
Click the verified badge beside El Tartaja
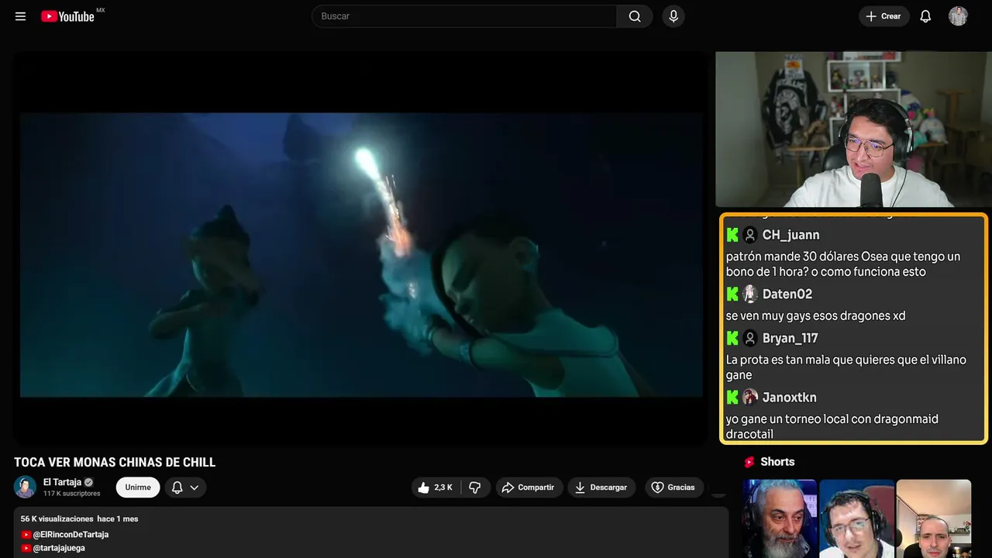[88, 482]
